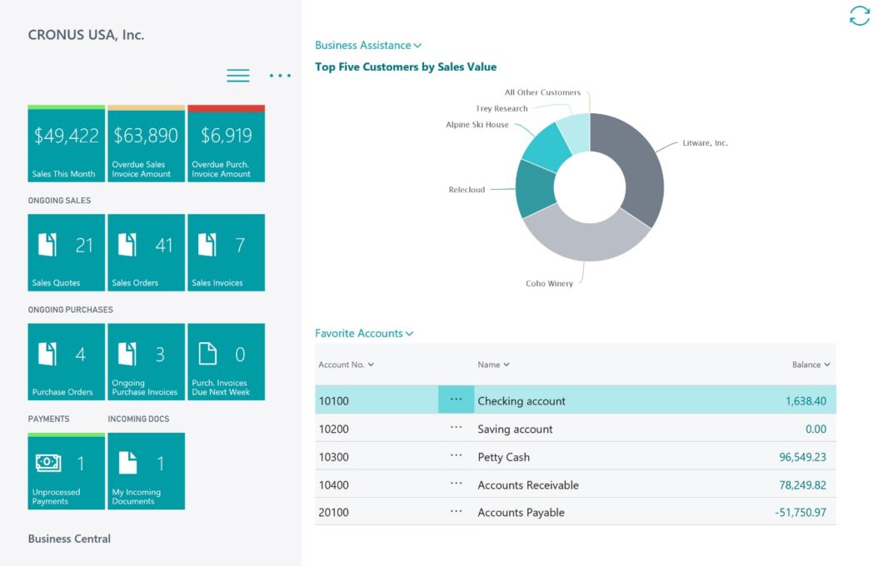Click the Saving account balance 0.00

(816, 429)
